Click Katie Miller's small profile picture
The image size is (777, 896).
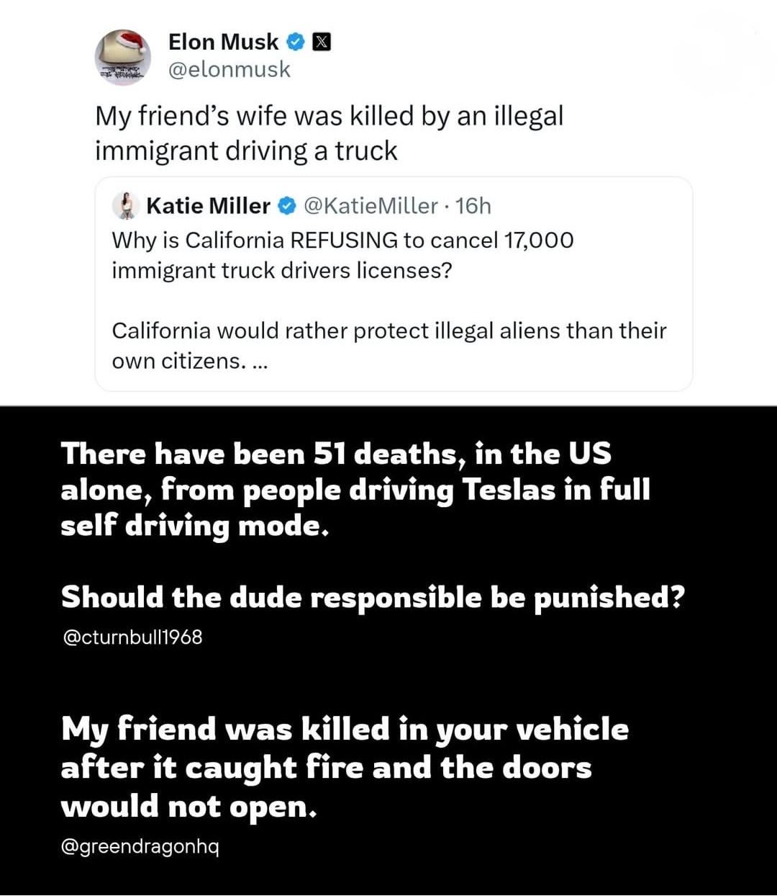click(127, 206)
